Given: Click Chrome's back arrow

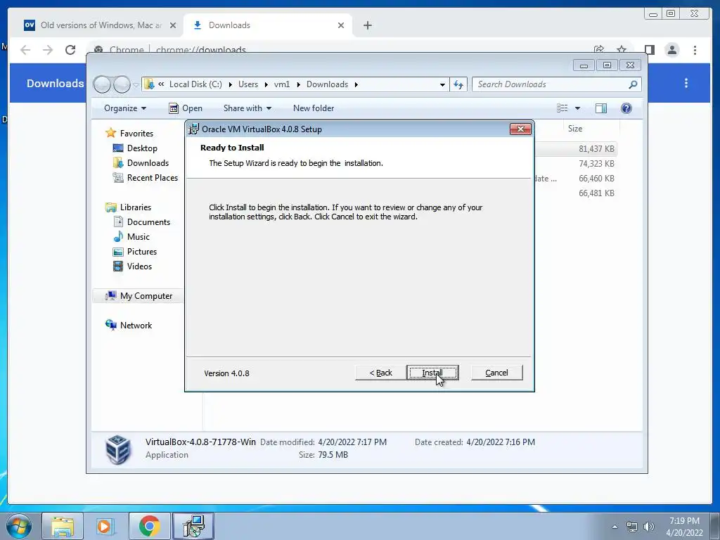Looking at the screenshot, I should [25, 50].
